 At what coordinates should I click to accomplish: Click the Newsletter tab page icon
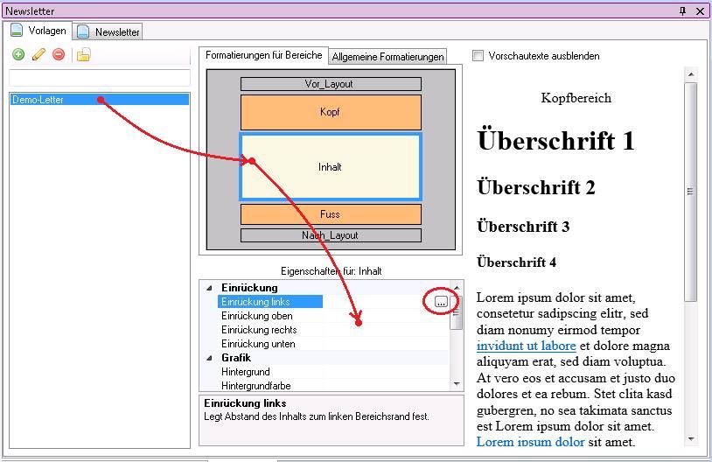pyautogui.click(x=83, y=31)
